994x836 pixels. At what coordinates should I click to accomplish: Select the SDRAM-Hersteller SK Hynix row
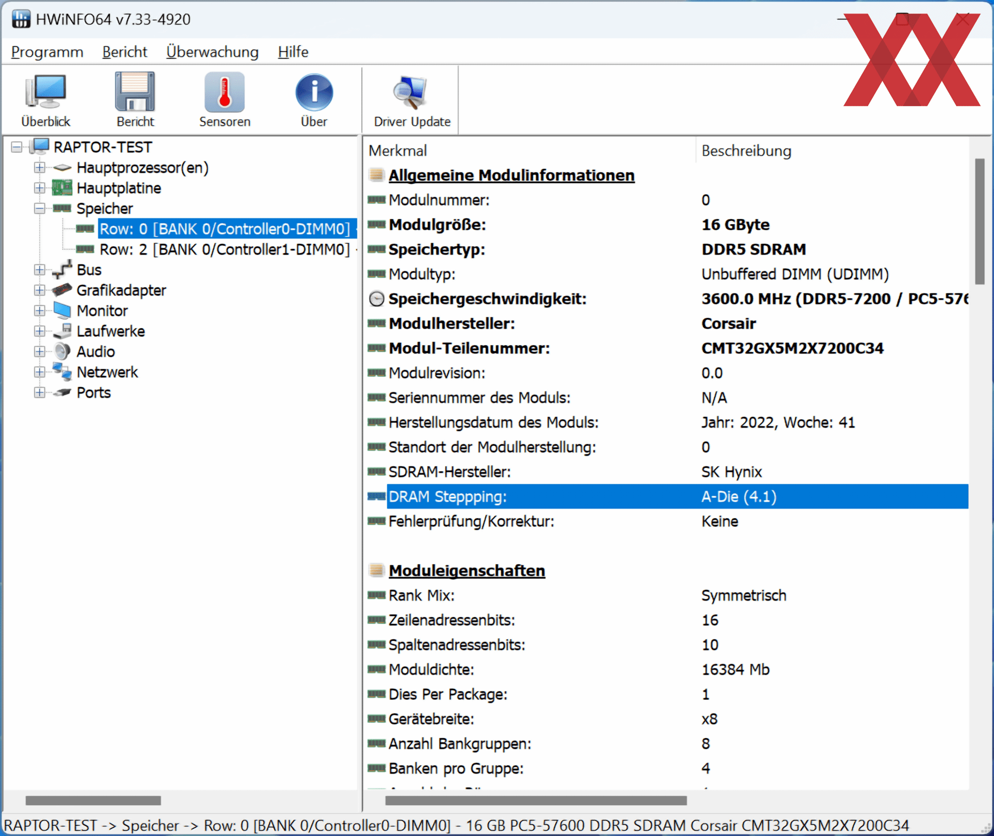point(668,472)
